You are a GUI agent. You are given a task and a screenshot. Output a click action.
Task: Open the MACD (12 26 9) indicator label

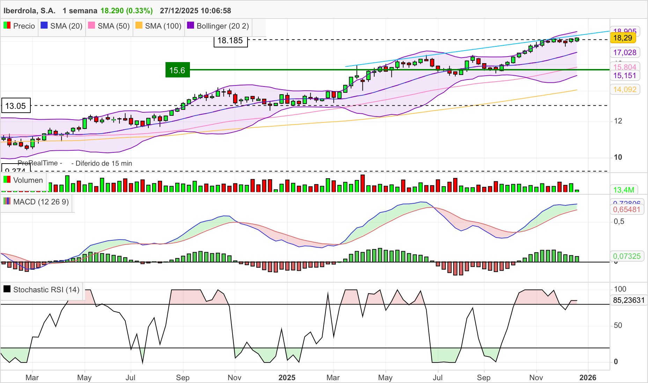(41, 202)
